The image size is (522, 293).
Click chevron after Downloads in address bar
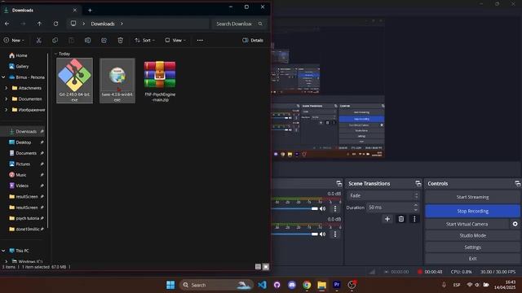122,24
